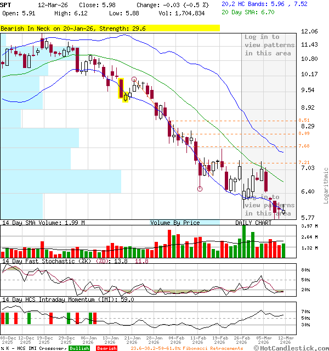
Task: Click the yellow Bearish In Neck pattern banner
Action: pos(110,28)
